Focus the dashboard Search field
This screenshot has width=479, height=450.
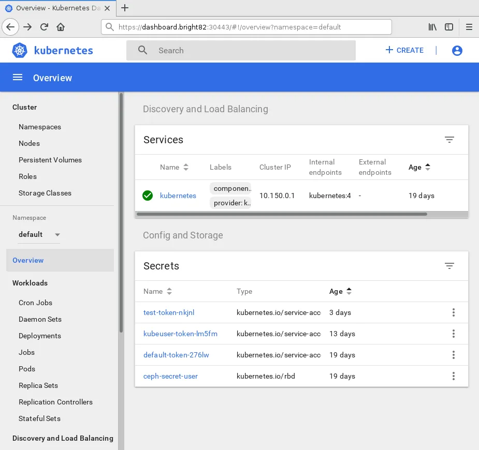tap(241, 50)
